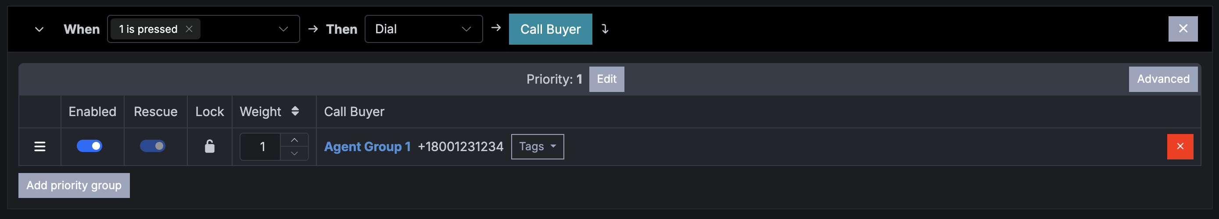The image size is (1219, 219).
Task: Click the Call Buyer teal button
Action: [x=550, y=29]
